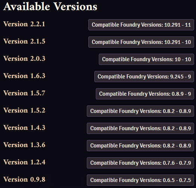
Task: Click the compatibility badge 10.291 - 10
Action: [141, 42]
